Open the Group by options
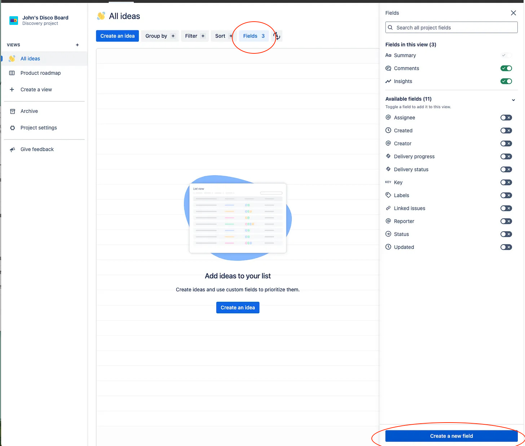This screenshot has width=525, height=446. 160,36
